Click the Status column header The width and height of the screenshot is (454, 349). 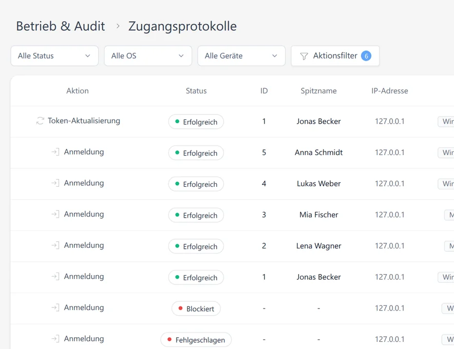point(196,90)
